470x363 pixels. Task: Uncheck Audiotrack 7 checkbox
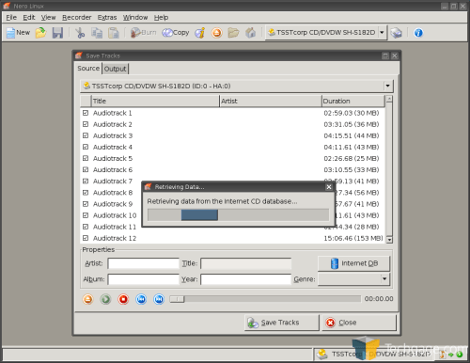click(x=86, y=181)
